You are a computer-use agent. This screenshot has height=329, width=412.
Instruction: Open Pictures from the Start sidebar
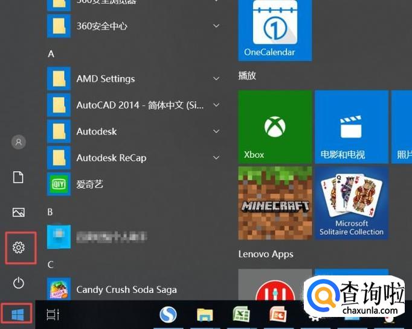click(x=19, y=212)
